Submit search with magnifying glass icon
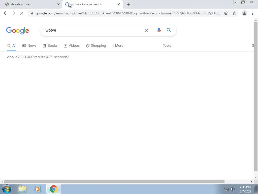 coord(169,30)
